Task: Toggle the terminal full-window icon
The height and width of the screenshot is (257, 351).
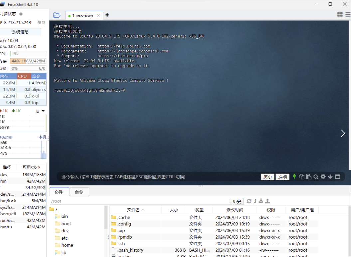Action: pyautogui.click(x=337, y=177)
